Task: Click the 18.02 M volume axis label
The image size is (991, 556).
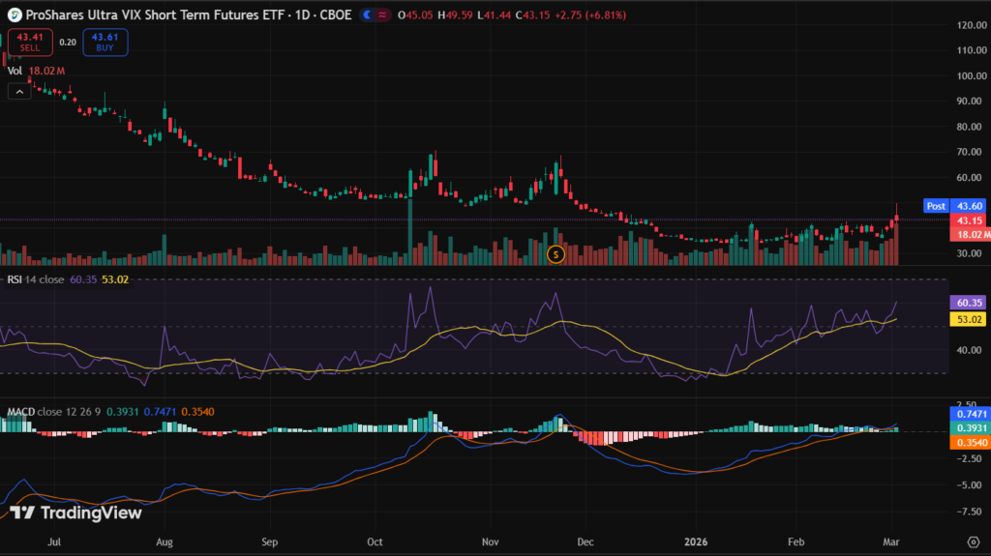Action: (970, 234)
